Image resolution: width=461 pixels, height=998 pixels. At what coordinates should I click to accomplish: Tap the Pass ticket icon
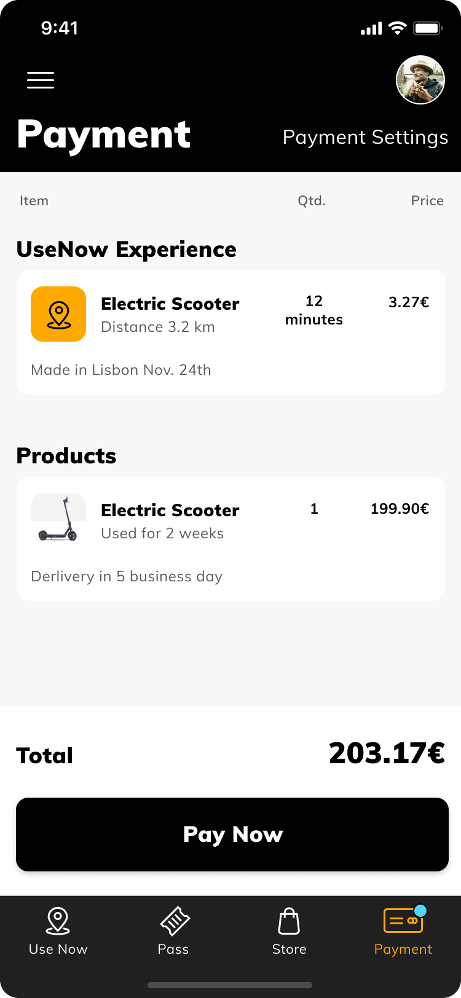click(x=175, y=921)
